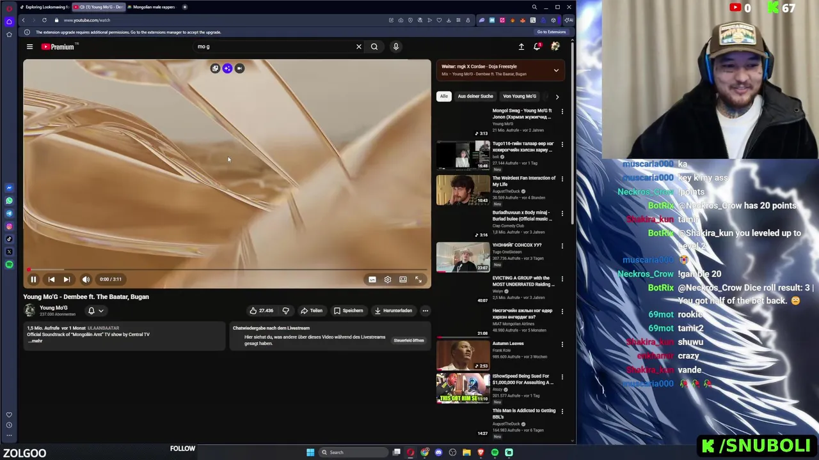Click Steuerfeld öffnen button
The height and width of the screenshot is (460, 819).
coord(409,341)
